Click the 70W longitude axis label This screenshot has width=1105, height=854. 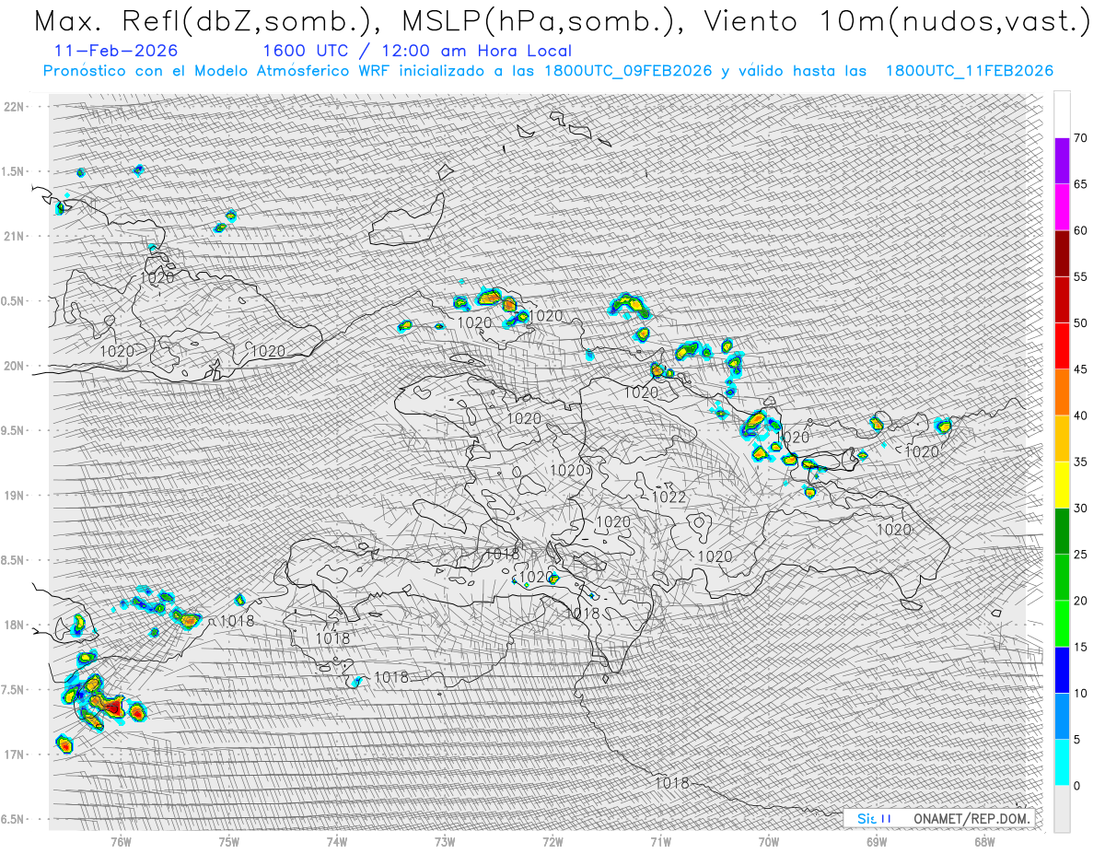point(769,841)
